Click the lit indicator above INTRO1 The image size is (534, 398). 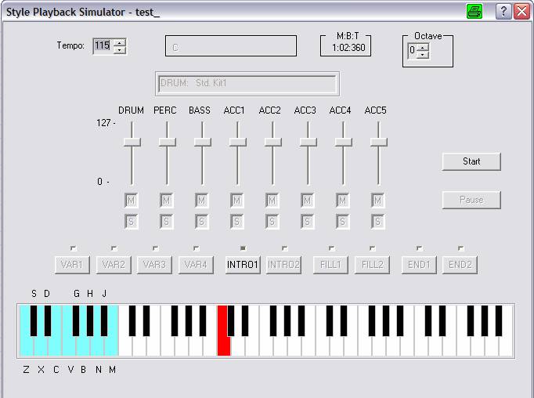[x=243, y=248]
